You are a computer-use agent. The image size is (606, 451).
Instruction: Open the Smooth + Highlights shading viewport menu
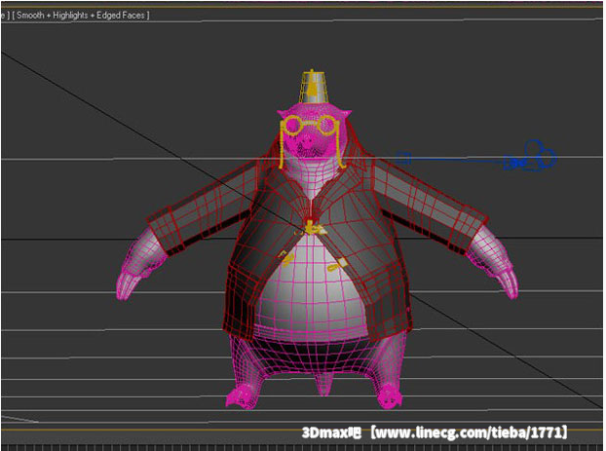81,16
